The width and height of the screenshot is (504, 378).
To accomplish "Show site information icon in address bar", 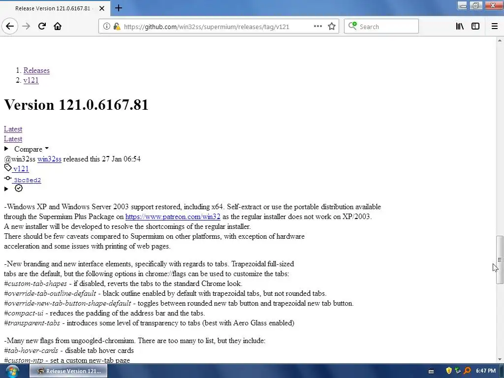I will 106,27.
